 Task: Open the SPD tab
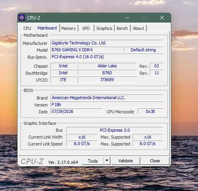pyautogui.click(x=86, y=28)
